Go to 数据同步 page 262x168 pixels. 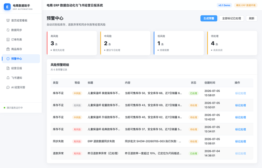[x=21, y=30]
